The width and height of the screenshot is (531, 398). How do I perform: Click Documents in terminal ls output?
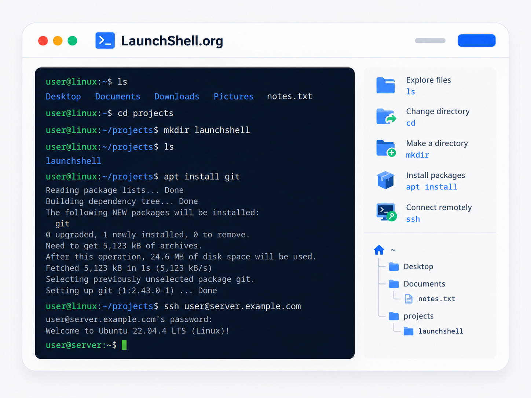click(x=118, y=96)
